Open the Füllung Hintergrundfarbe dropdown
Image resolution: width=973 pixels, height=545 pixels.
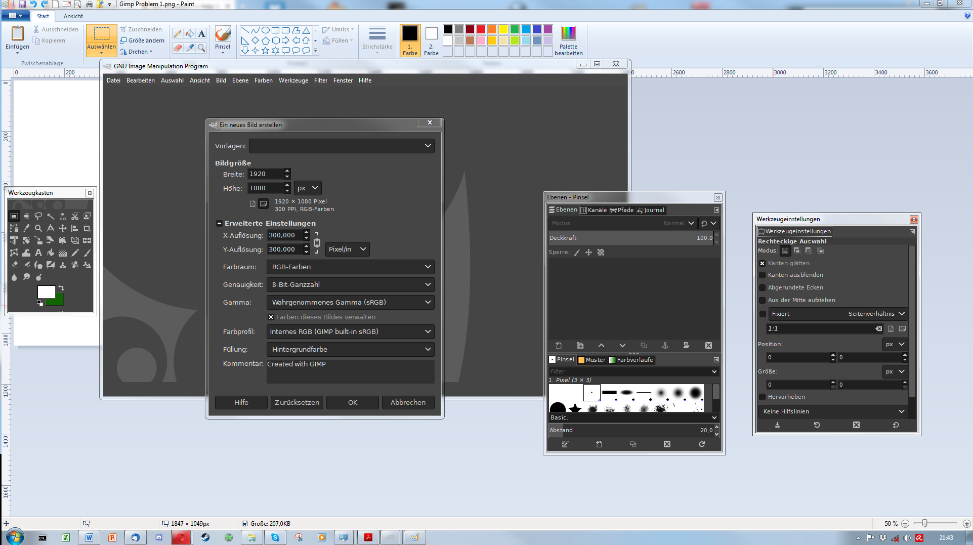pyautogui.click(x=350, y=349)
